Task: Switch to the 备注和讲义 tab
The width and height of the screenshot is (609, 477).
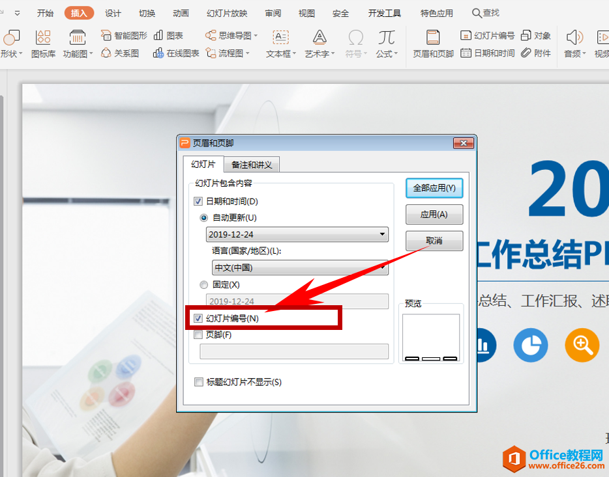Action: click(252, 164)
